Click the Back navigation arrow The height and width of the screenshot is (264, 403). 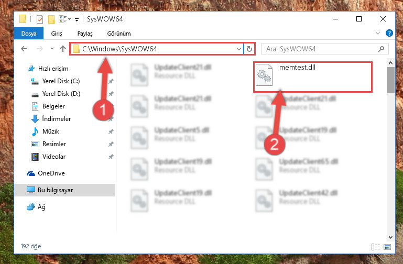pos(24,49)
